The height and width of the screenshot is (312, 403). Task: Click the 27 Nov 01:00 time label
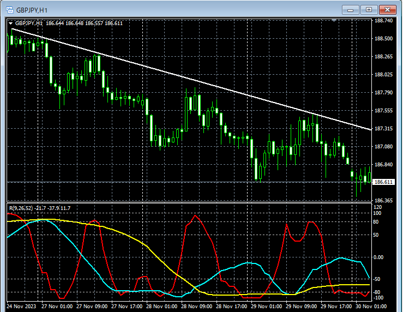click(57, 307)
